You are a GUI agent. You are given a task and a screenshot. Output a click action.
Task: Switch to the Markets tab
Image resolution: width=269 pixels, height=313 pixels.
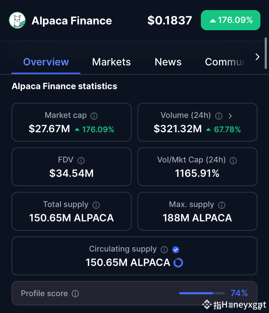point(112,62)
